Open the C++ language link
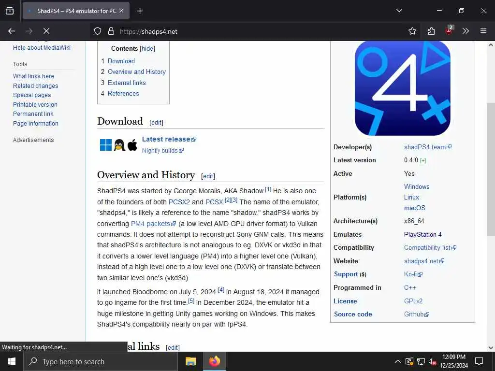 click(x=410, y=288)
